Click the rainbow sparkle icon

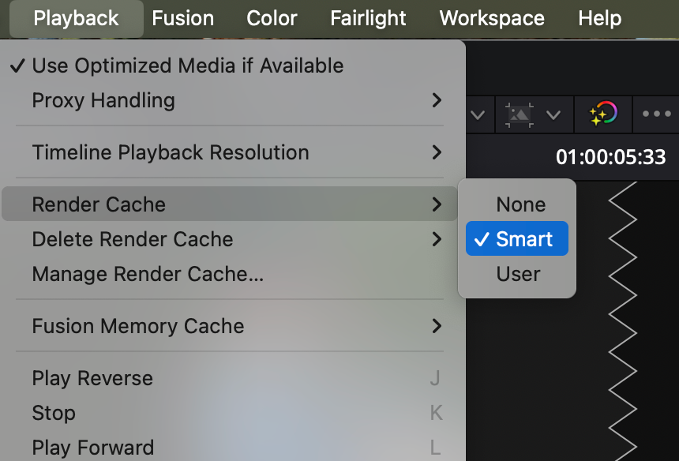click(603, 114)
